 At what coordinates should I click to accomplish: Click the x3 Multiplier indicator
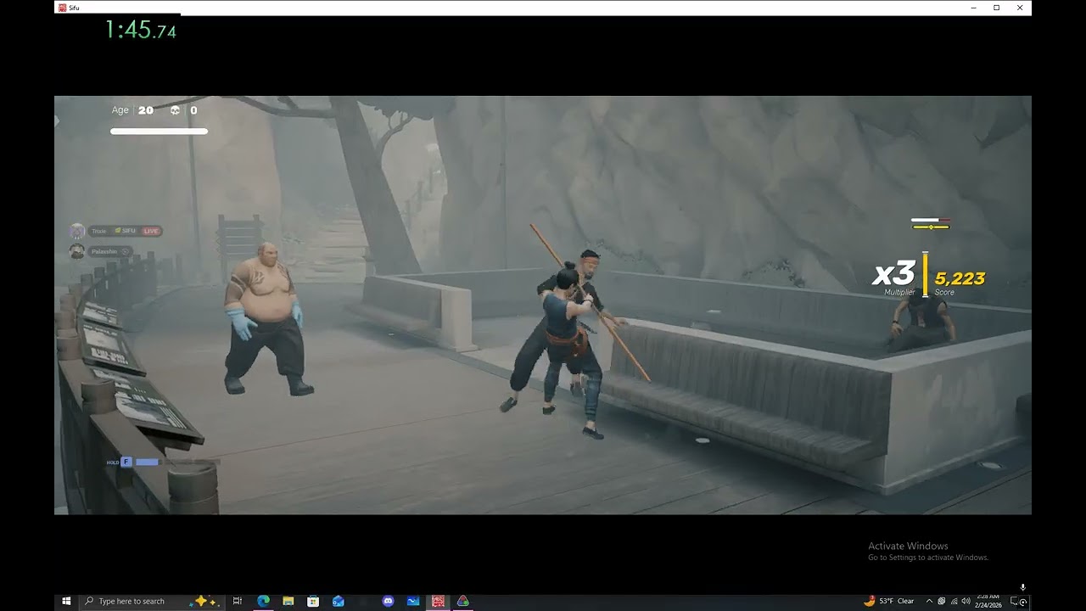(x=894, y=277)
